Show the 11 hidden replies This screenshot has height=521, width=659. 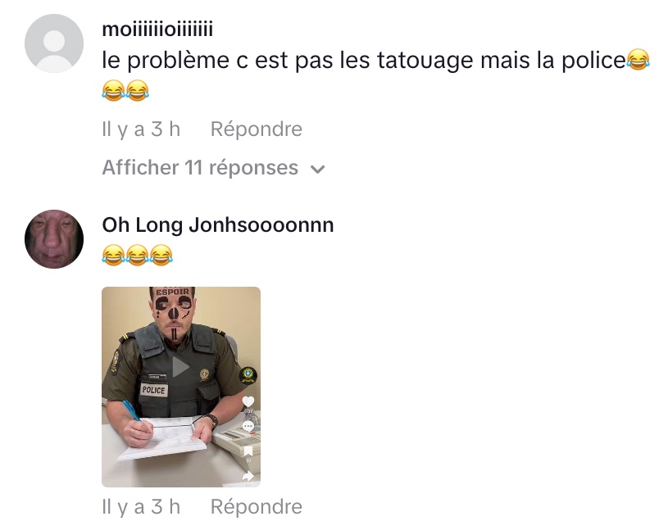[x=213, y=168]
